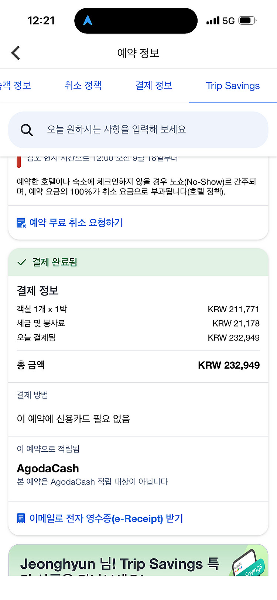Tap the cellular signal bars icon
Image resolution: width=277 pixels, height=600 pixels.
click(213, 21)
